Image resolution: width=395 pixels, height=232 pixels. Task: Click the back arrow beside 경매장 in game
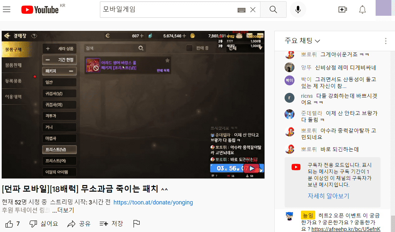[x=7, y=35]
